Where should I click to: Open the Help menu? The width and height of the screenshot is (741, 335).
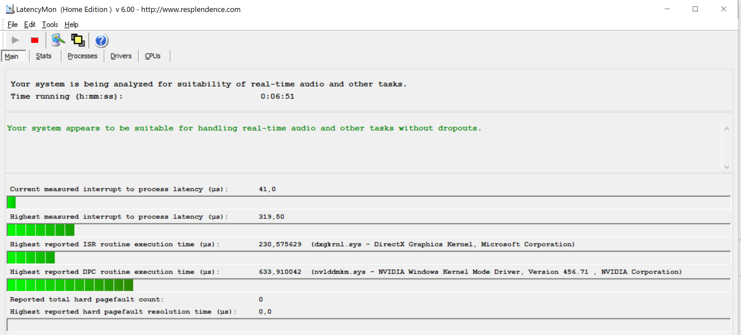pos(71,25)
